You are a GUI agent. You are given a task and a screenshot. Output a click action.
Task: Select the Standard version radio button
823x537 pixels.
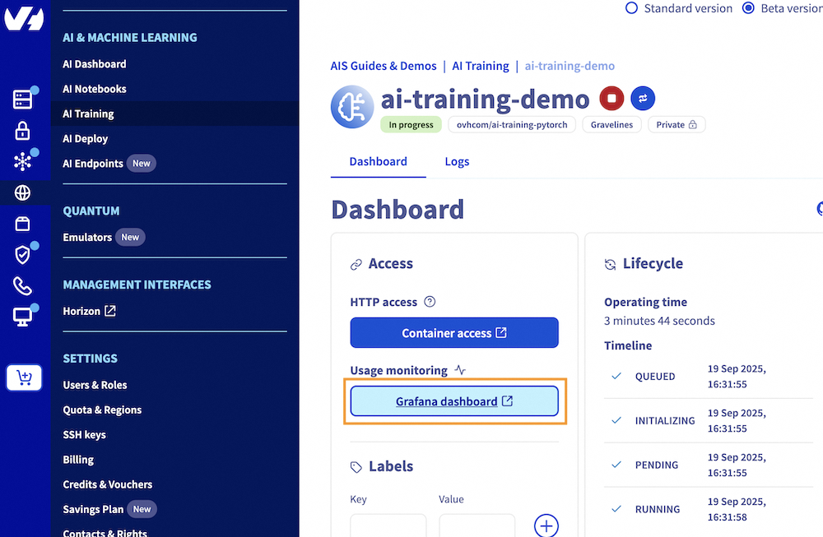click(x=632, y=8)
